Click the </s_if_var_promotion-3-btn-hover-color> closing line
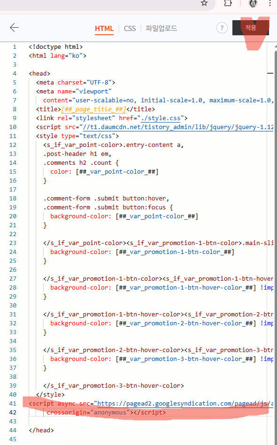This screenshot has width=277, height=445. (114, 386)
